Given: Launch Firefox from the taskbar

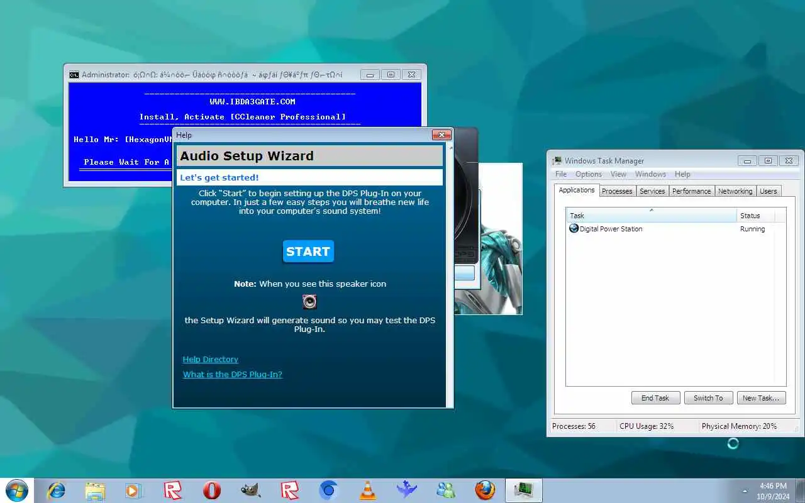Looking at the screenshot, I should pyautogui.click(x=485, y=490).
